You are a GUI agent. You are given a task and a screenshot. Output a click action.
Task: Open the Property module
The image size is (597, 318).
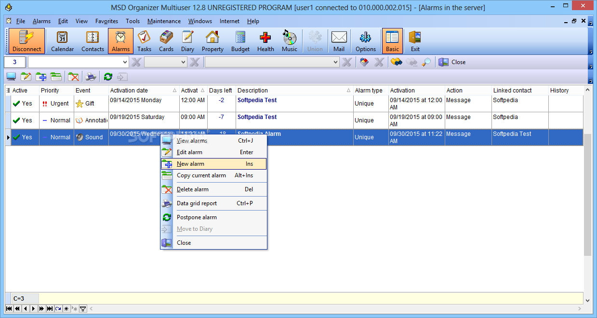(212, 41)
